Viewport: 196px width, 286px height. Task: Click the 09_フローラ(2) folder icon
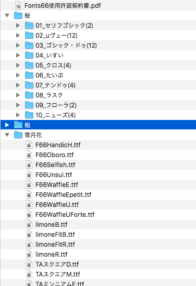point(29,105)
